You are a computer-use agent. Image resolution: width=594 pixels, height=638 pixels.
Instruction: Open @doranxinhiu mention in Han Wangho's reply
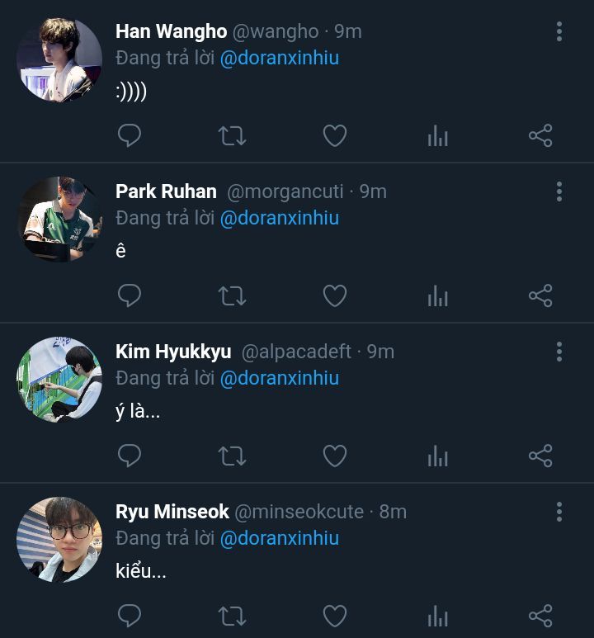coord(280,58)
